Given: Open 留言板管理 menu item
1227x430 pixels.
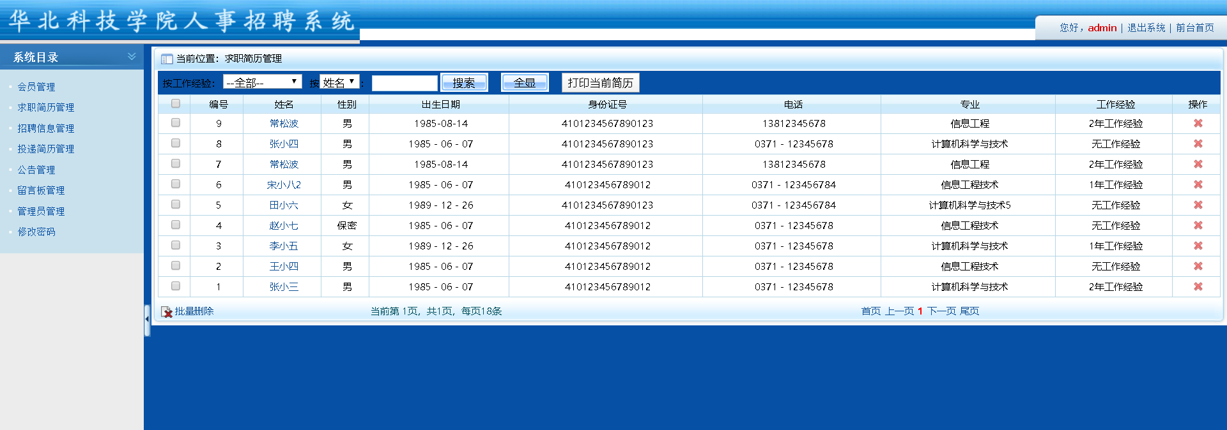Looking at the screenshot, I should (x=41, y=190).
